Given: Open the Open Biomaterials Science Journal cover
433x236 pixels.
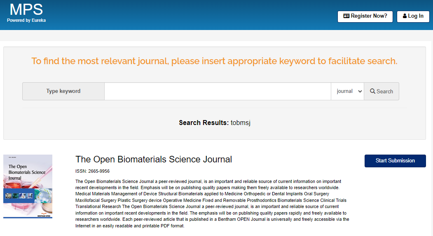Looking at the screenshot, I should pyautogui.click(x=28, y=186).
